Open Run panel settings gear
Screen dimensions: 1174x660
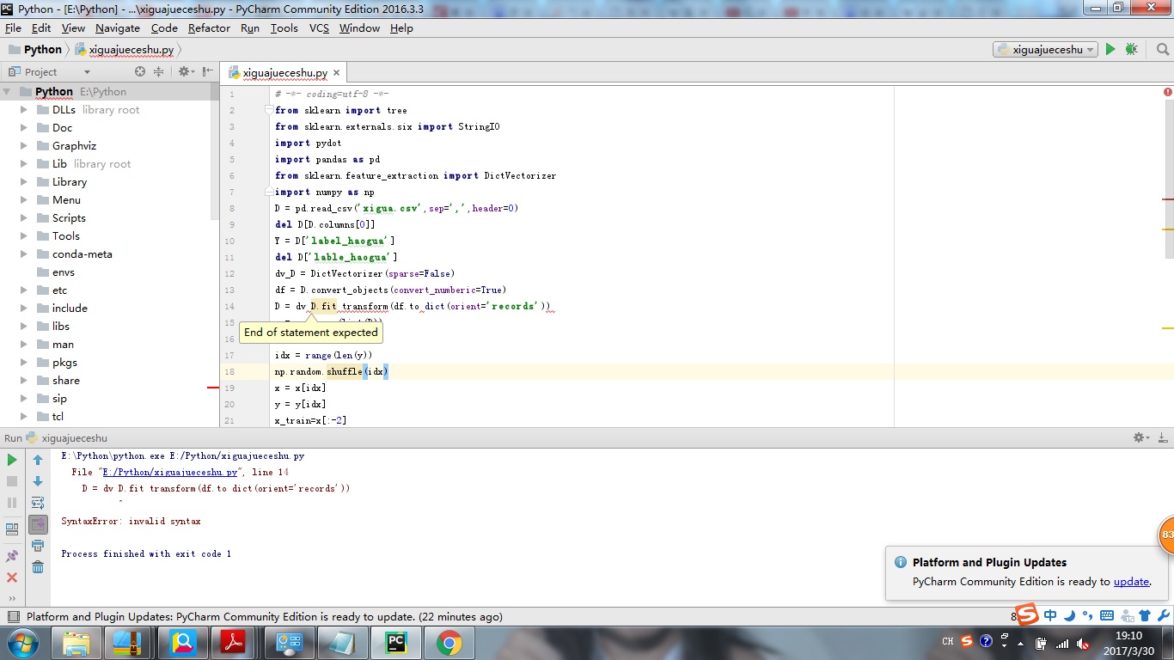pos(1140,437)
